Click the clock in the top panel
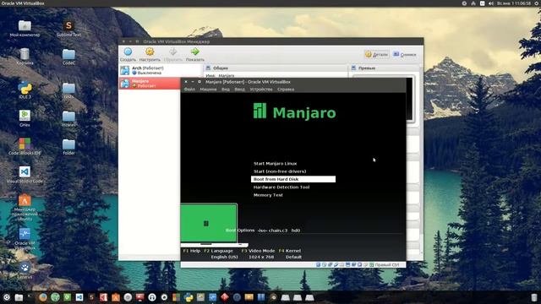 (514, 3)
